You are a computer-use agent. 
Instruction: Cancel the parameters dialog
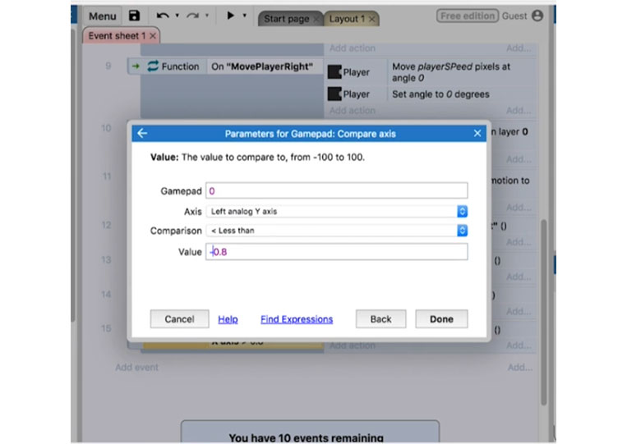click(179, 319)
